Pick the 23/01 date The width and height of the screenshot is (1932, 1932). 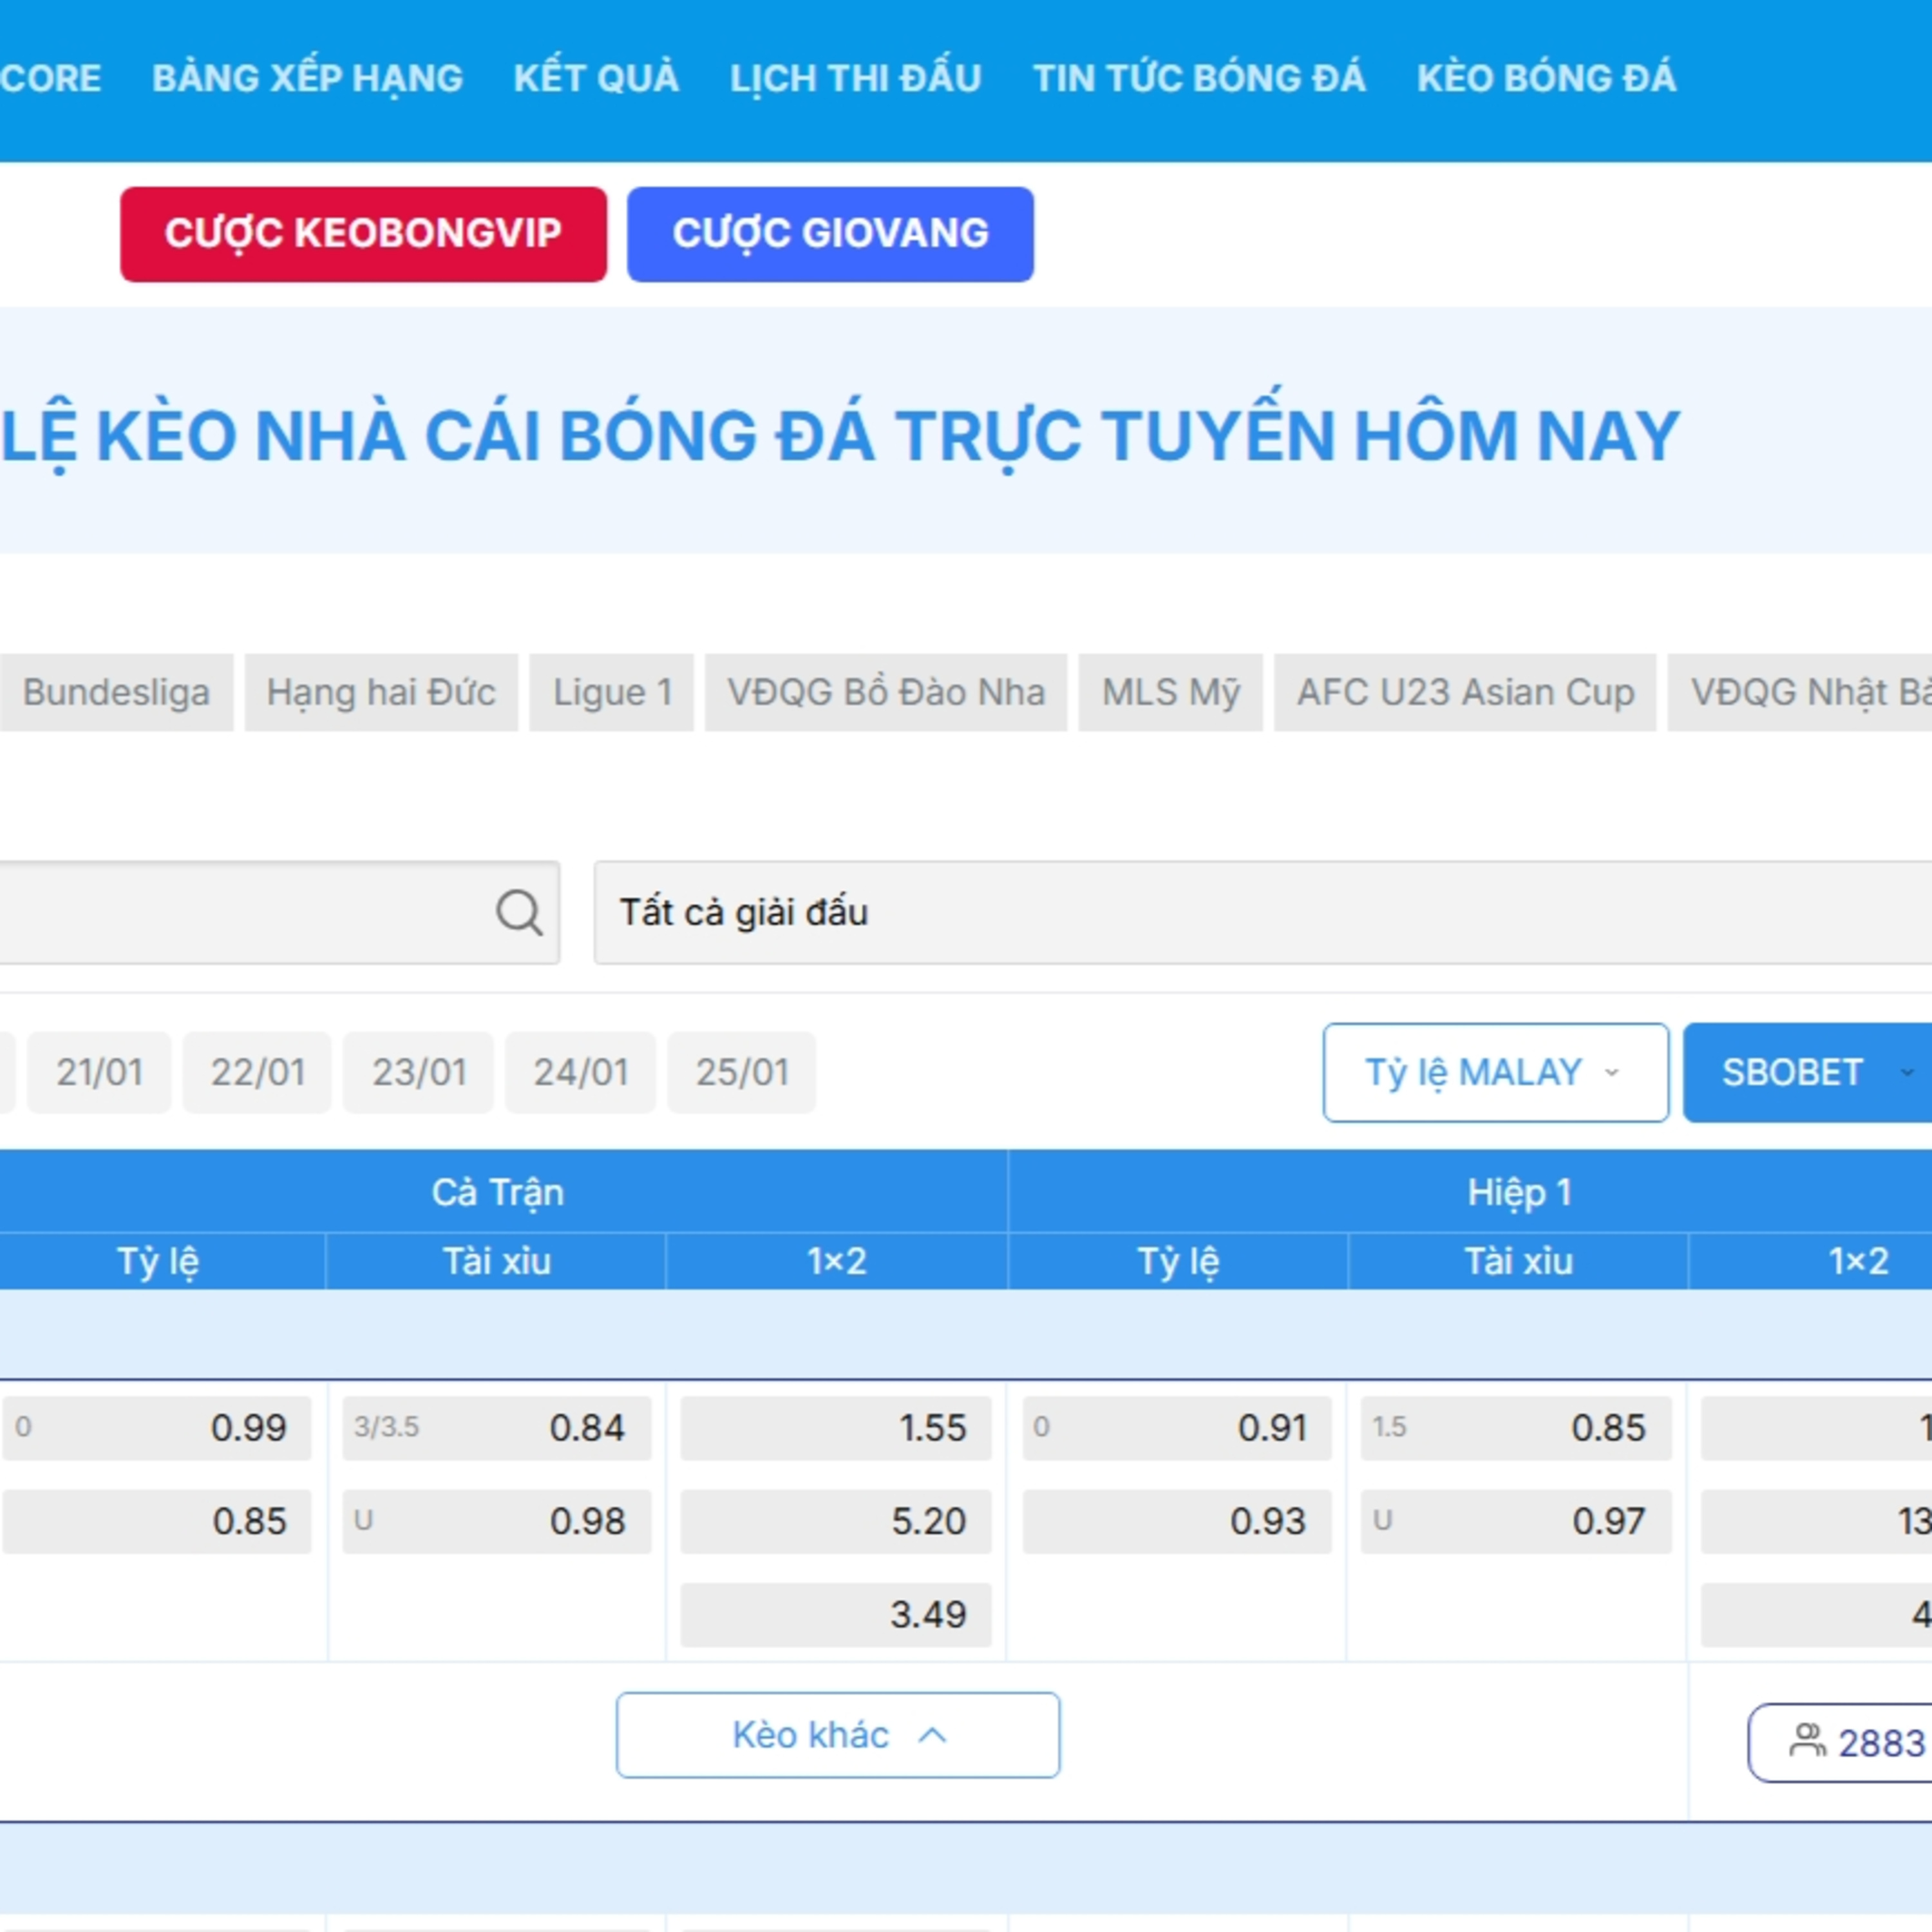pyautogui.click(x=419, y=1072)
